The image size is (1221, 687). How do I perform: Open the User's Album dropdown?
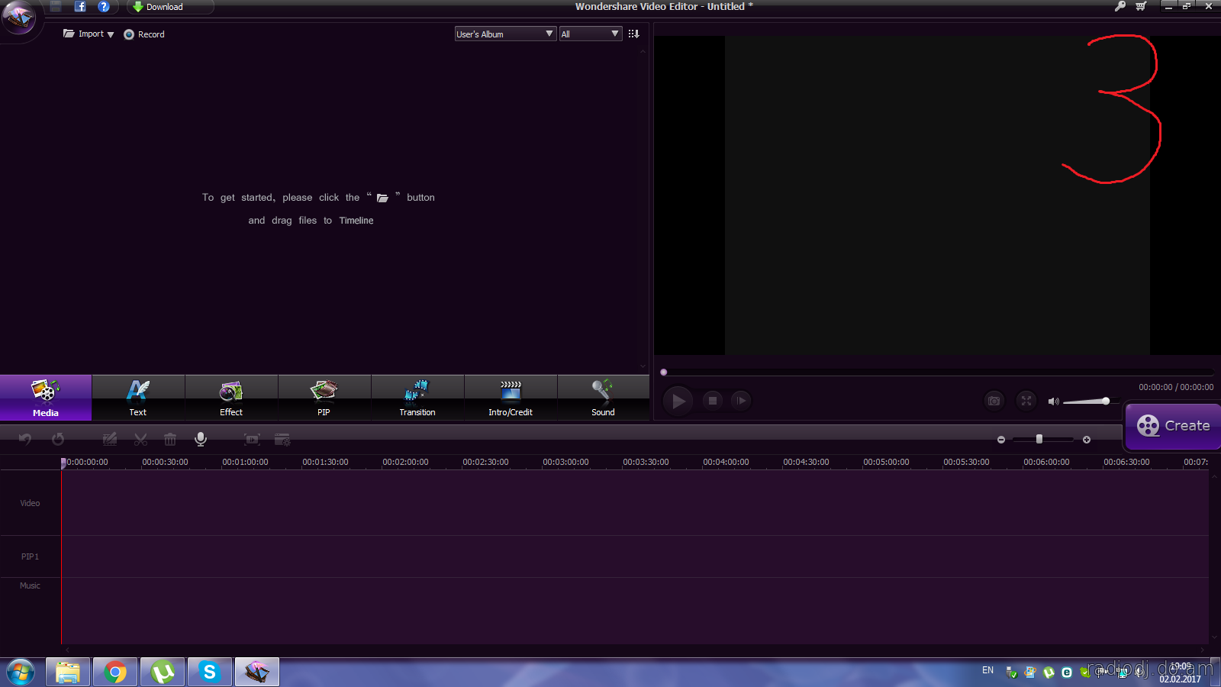[505, 34]
